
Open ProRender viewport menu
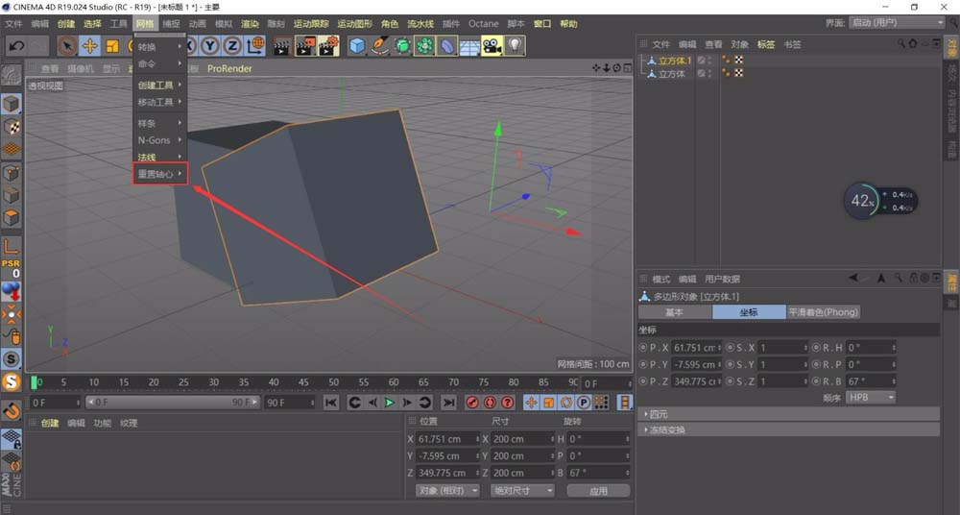coord(229,68)
